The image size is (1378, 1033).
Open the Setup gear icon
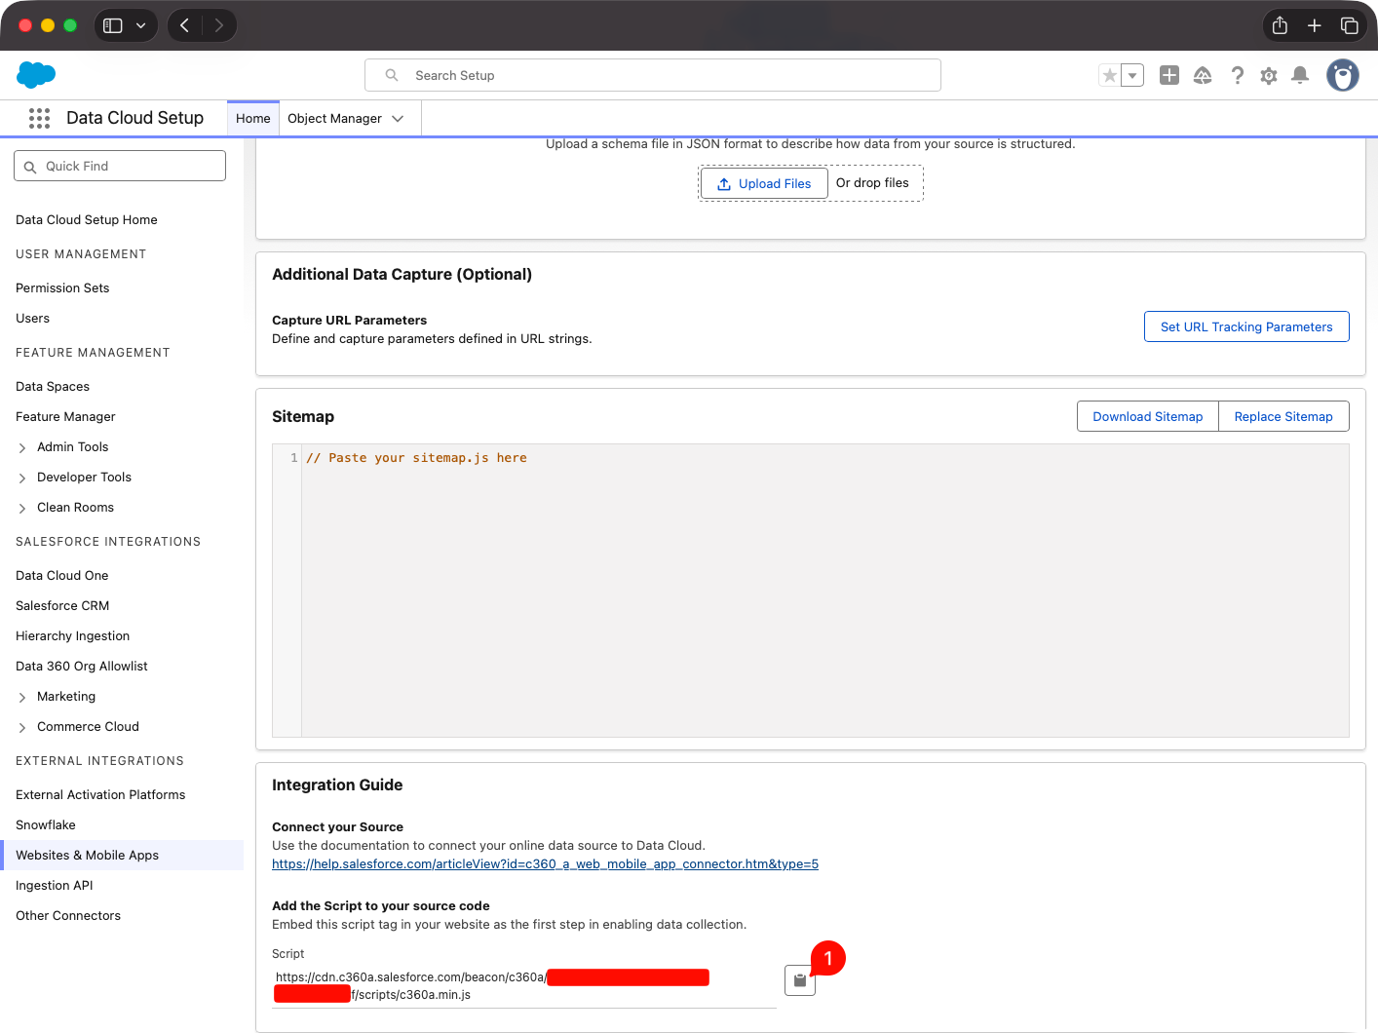pos(1268,75)
